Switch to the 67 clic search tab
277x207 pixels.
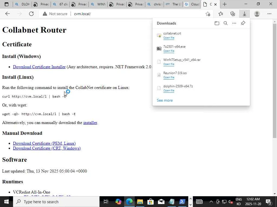pyautogui.click(x=61, y=4)
